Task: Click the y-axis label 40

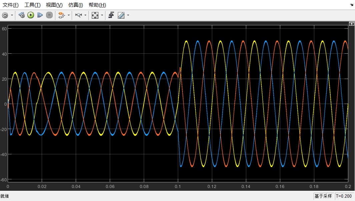Action: click(x=4, y=54)
